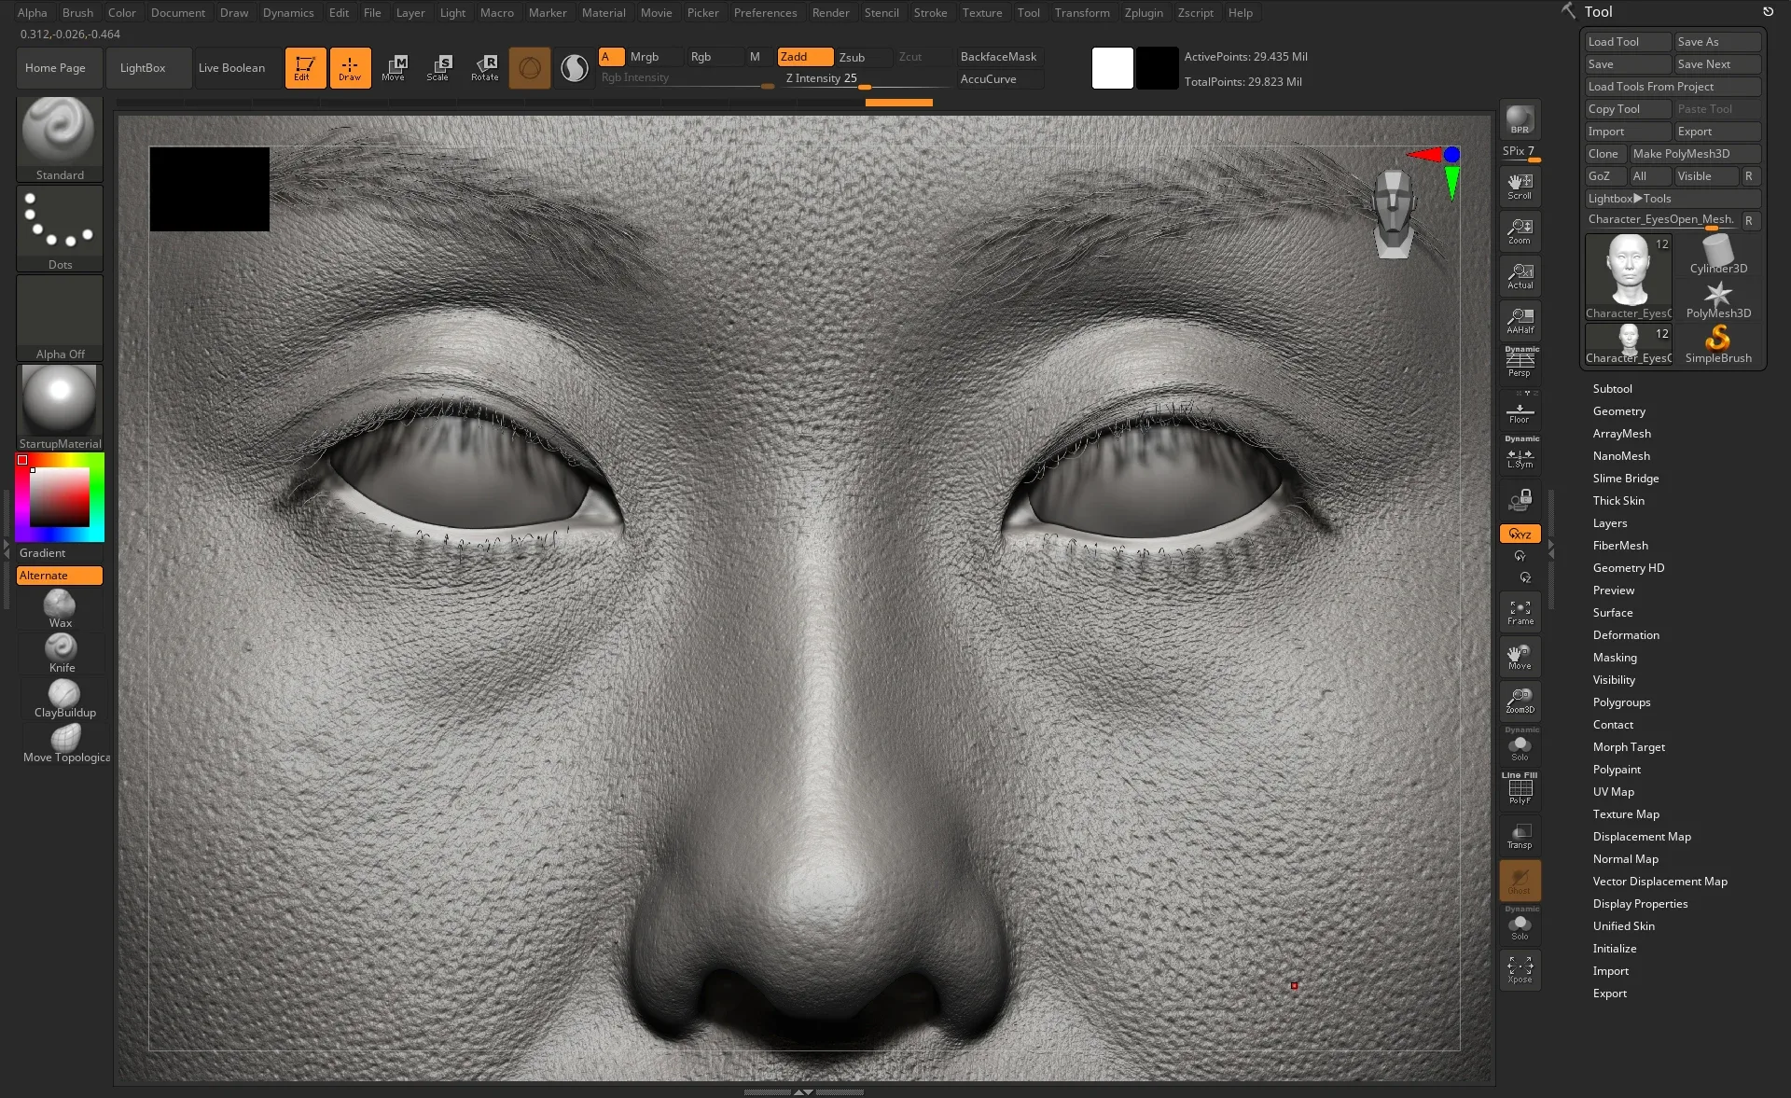Screen dimensions: 1791x1098
Task: Click the BPR render icon
Action: point(1520,121)
